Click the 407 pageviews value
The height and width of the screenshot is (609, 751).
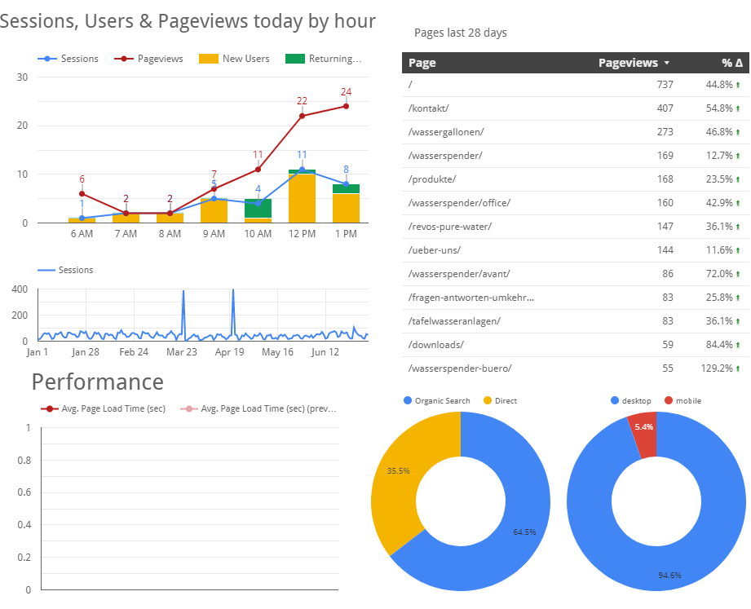coord(665,108)
